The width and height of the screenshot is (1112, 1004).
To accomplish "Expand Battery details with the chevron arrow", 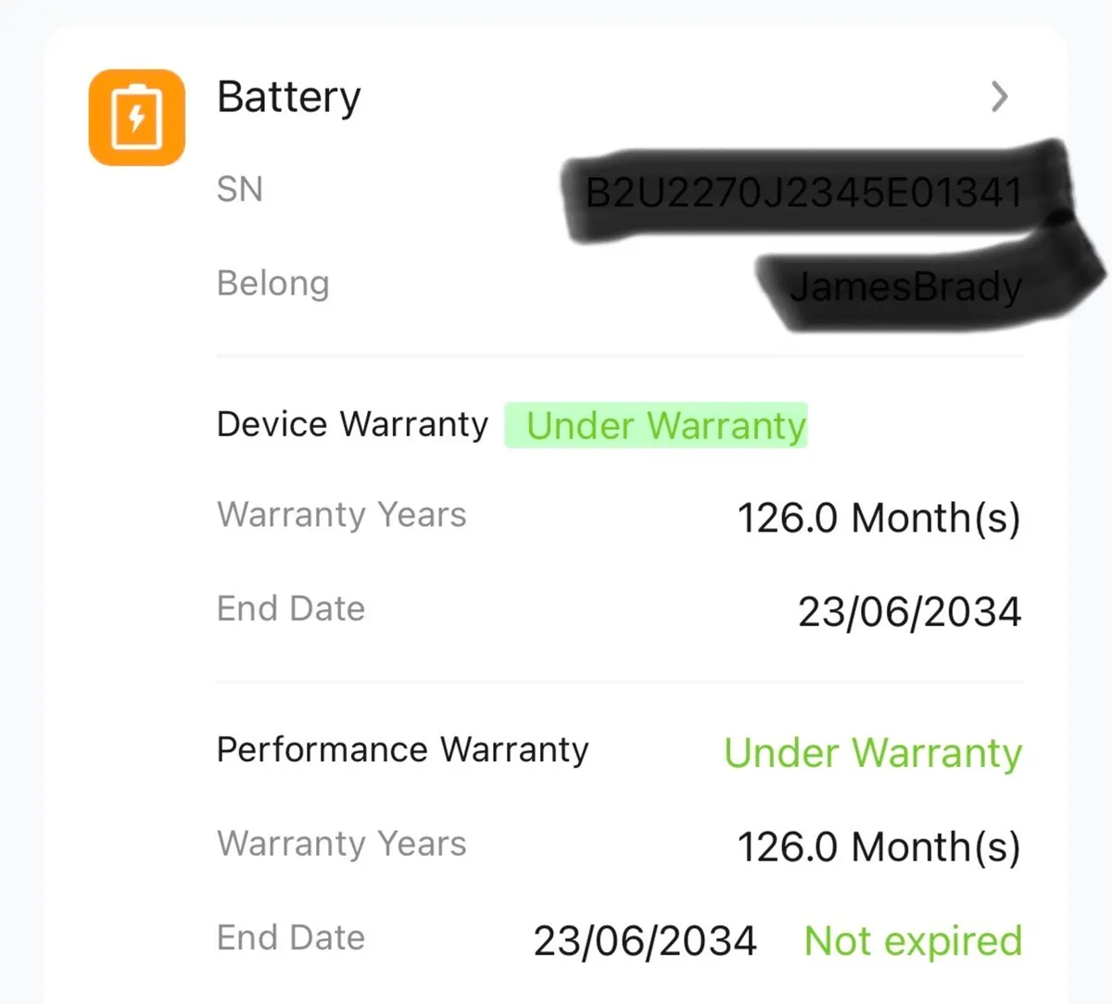I will 999,96.
